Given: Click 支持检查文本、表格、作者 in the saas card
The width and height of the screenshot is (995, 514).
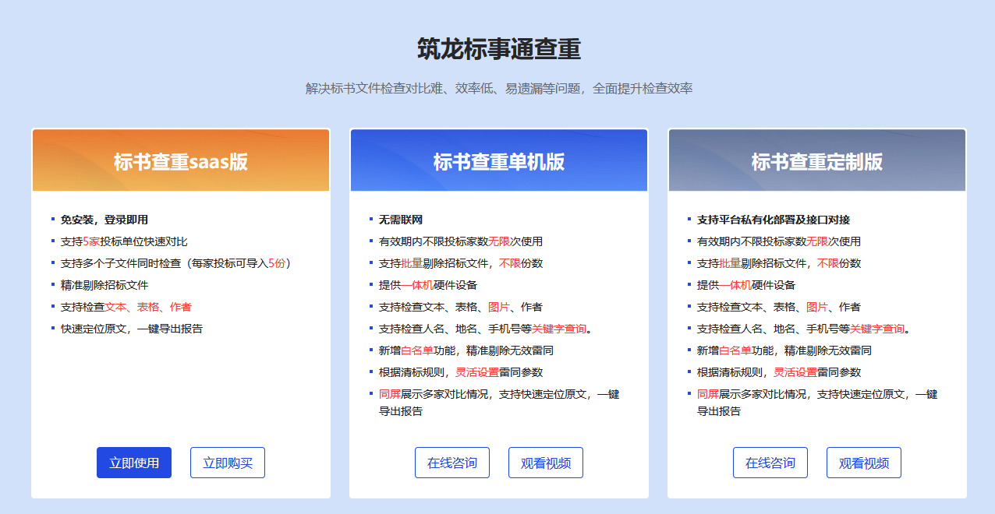Looking at the screenshot, I should click(x=126, y=307).
